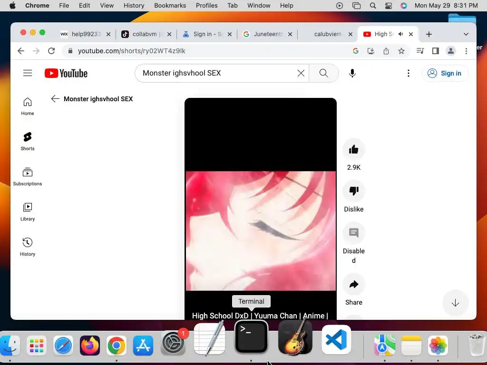Open the Profiles menu
Screen dimensions: 487x365
(x=206, y=6)
